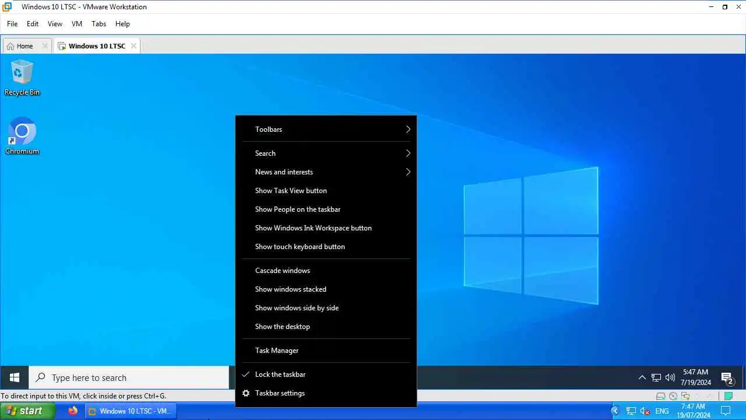Choose Show windows side by side
This screenshot has width=746, height=420.
click(326, 308)
